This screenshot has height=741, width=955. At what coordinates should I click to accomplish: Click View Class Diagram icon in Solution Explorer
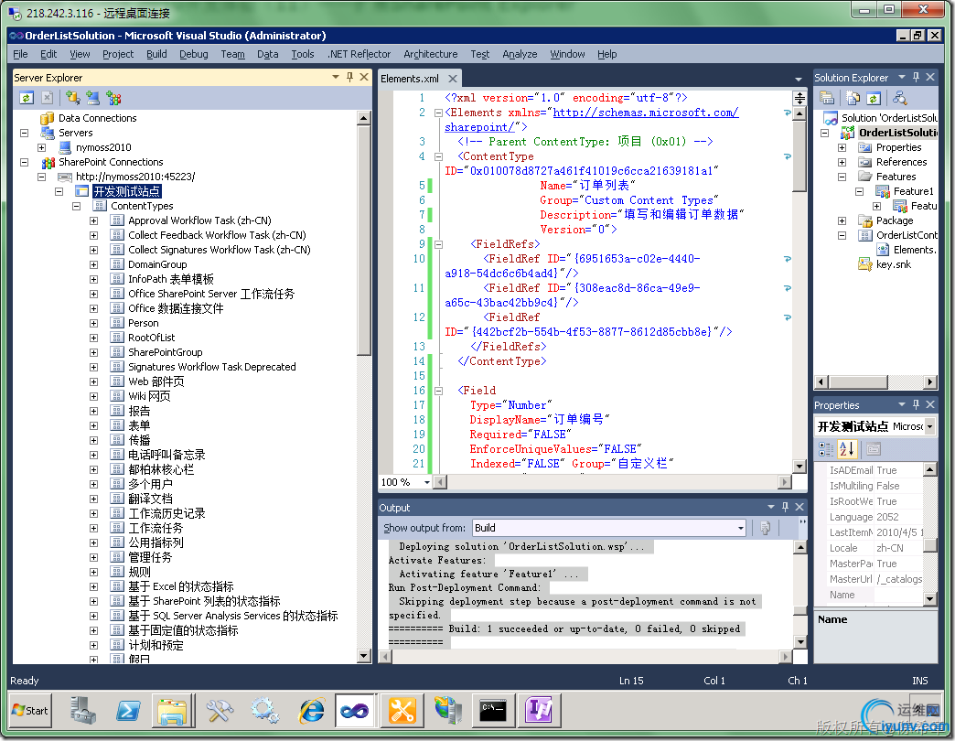point(899,97)
